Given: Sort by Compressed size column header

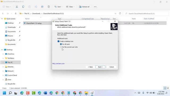Looking at the screenshot, I should point(88,19).
